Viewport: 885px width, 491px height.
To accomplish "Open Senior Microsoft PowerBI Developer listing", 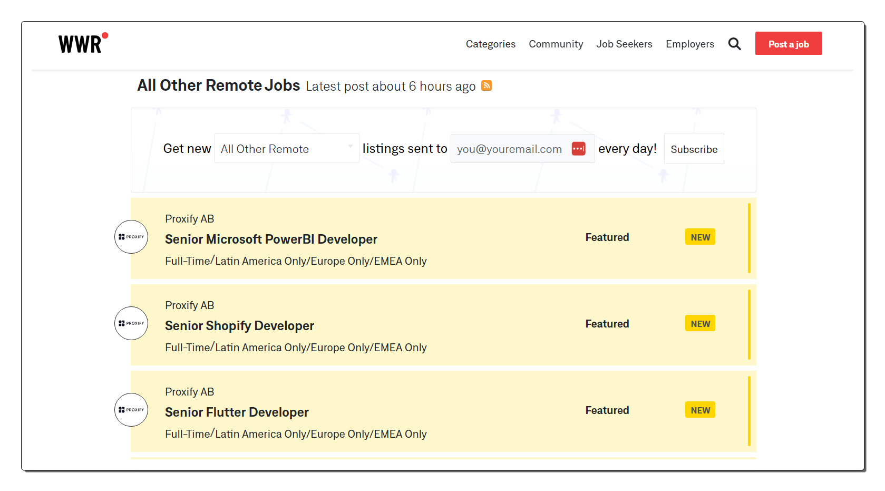I will (271, 239).
